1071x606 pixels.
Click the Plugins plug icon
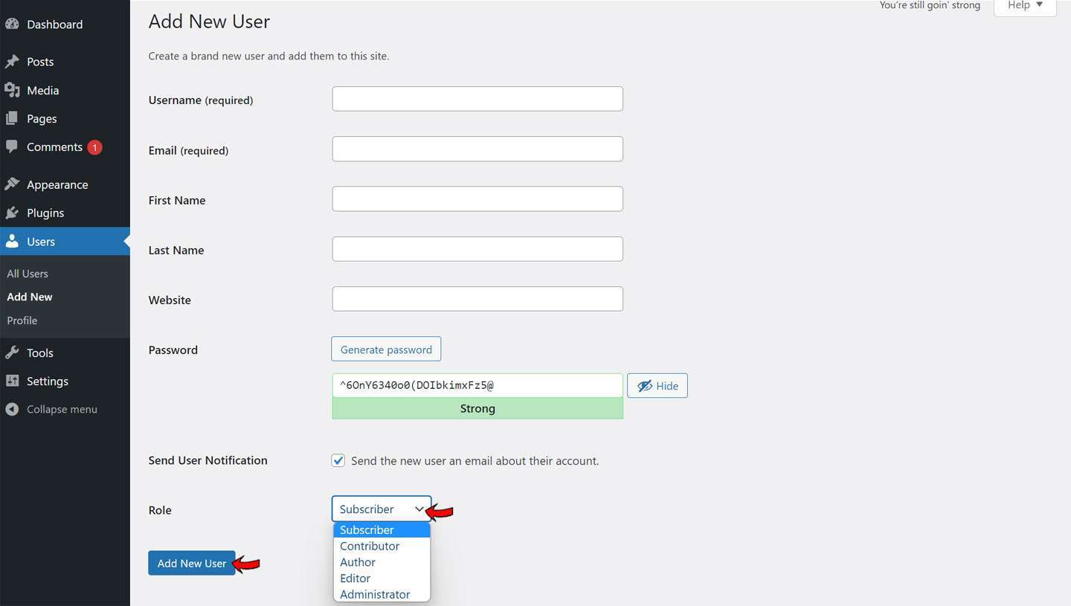pyautogui.click(x=12, y=213)
